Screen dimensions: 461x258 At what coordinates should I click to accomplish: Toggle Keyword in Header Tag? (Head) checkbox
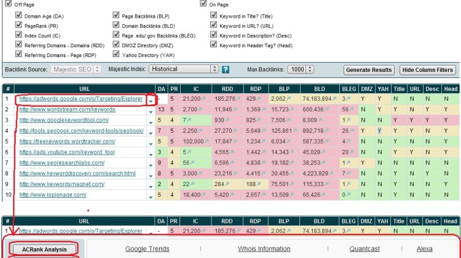pos(214,44)
